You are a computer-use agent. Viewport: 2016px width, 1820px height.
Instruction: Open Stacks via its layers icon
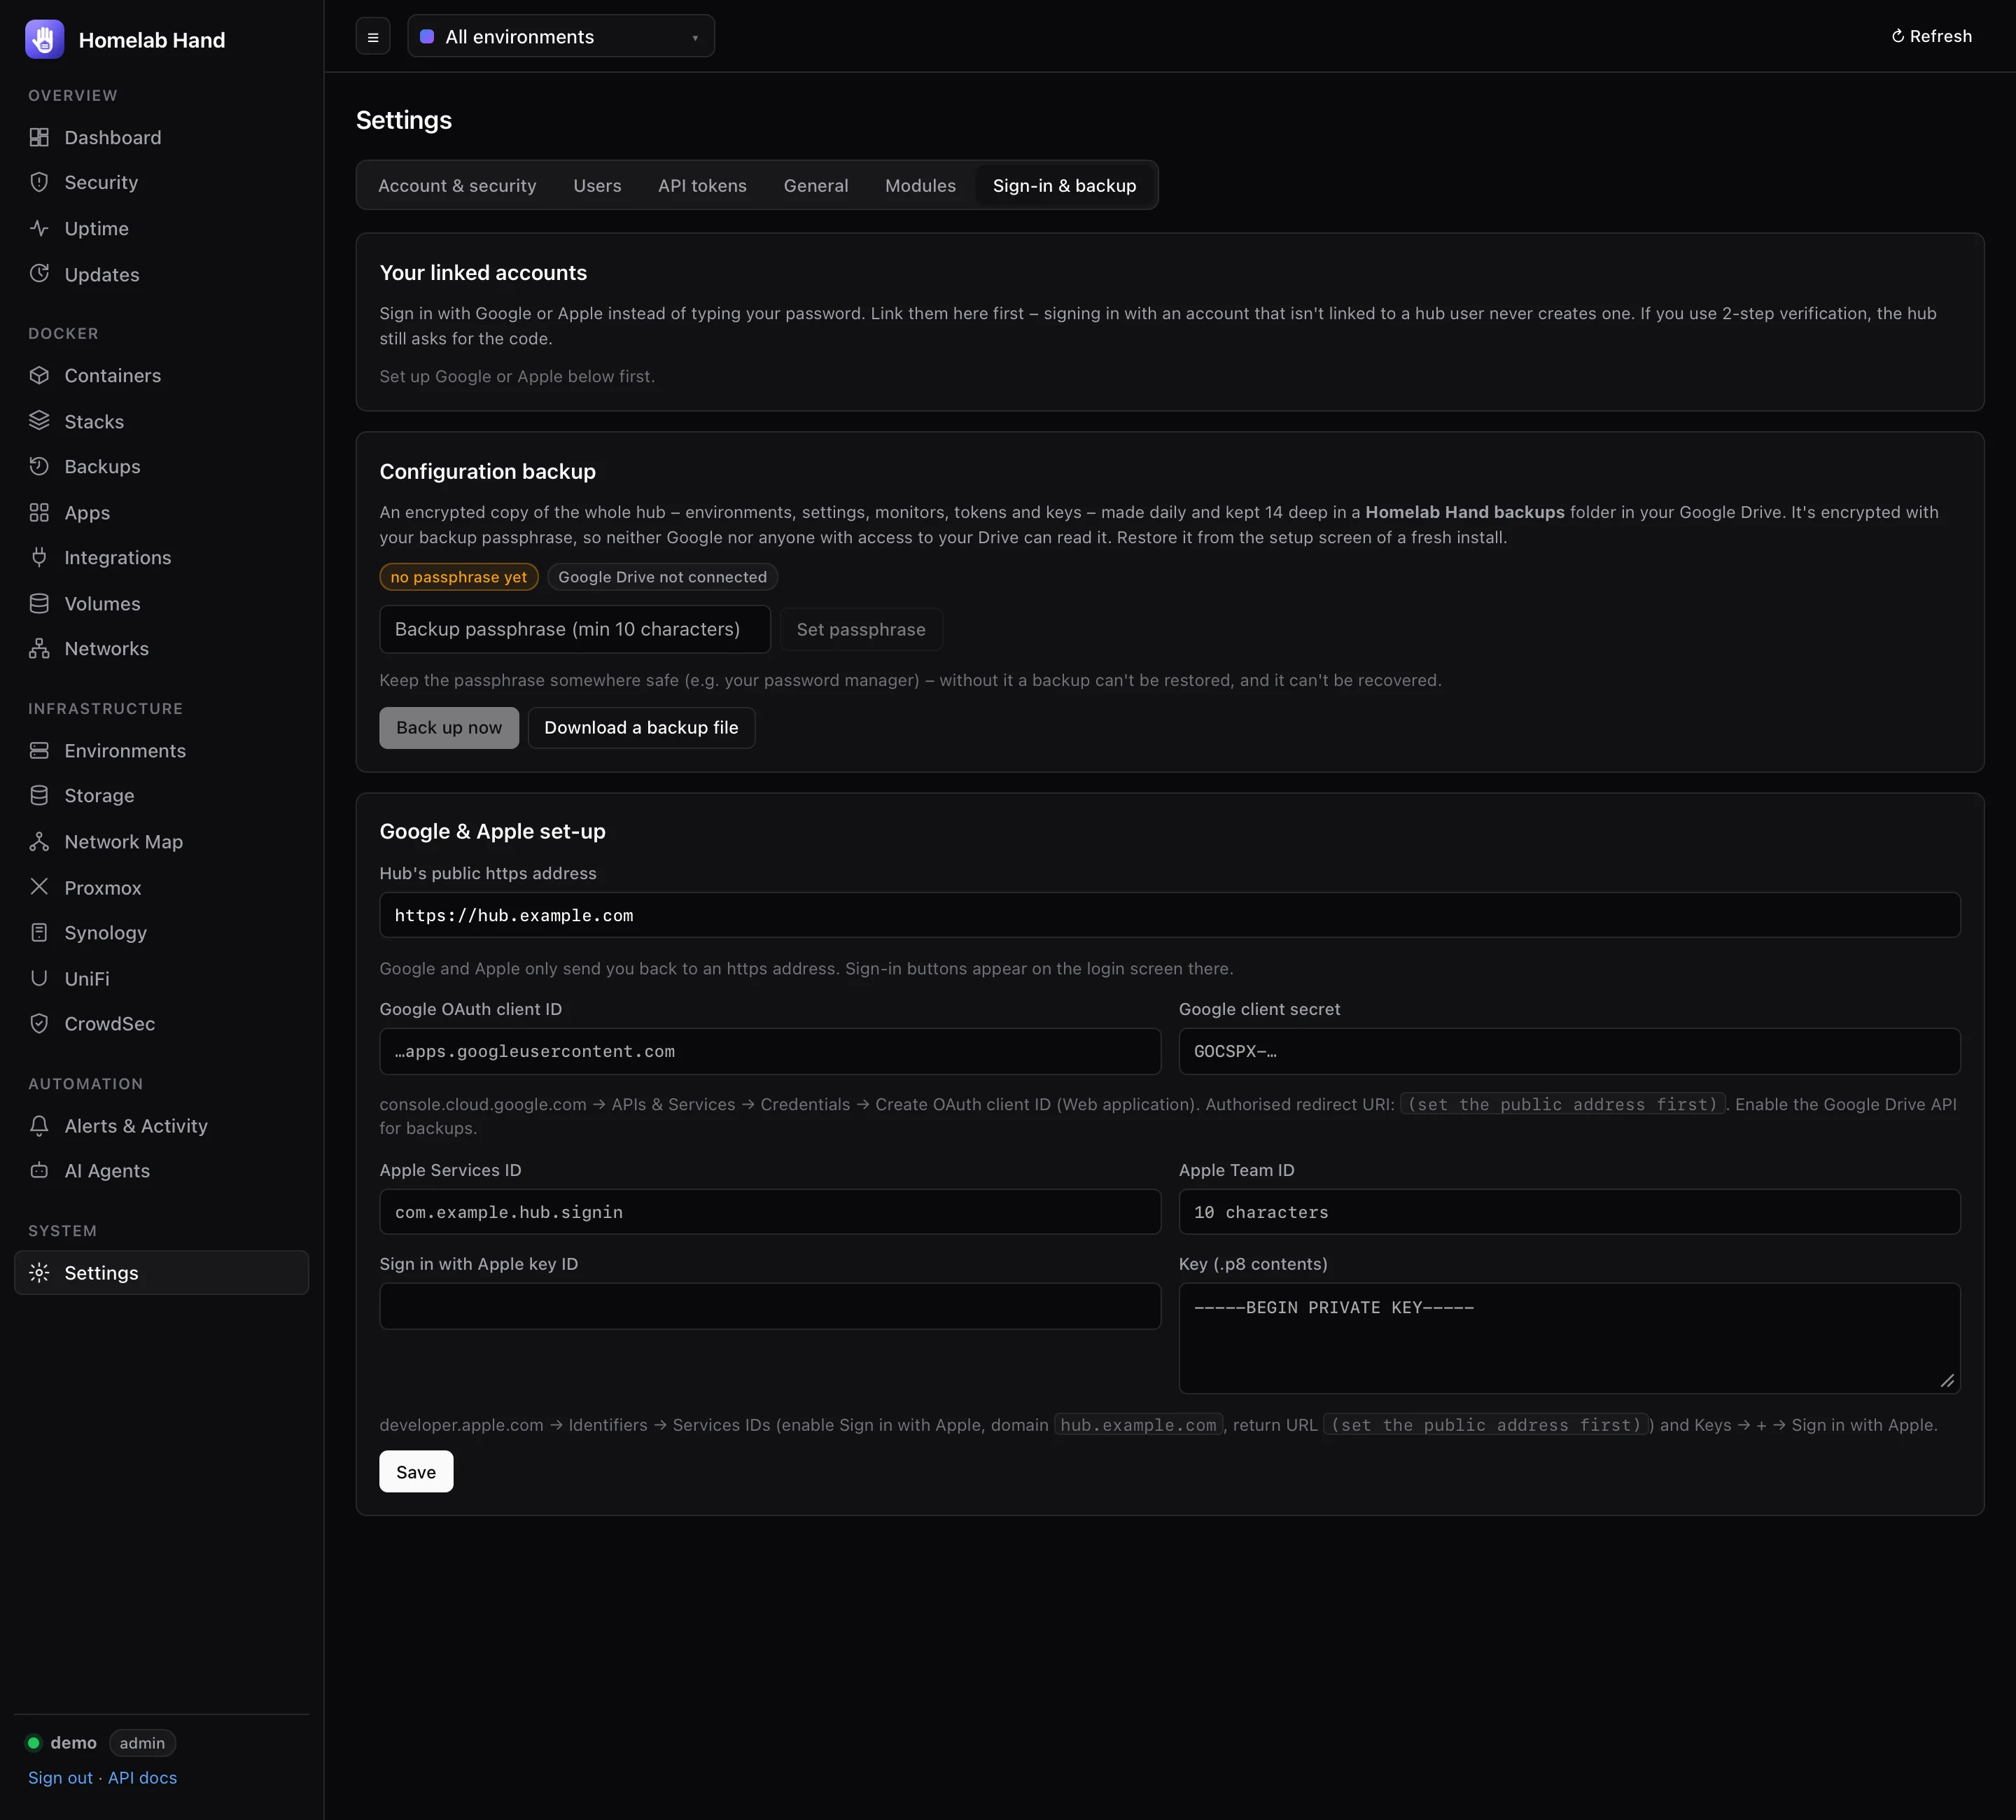[39, 421]
